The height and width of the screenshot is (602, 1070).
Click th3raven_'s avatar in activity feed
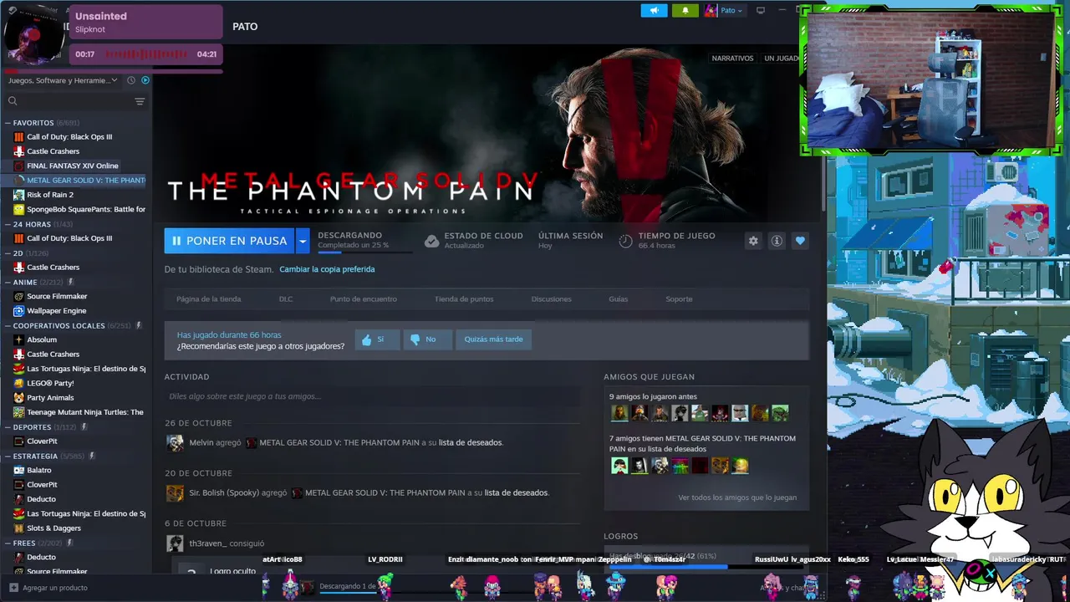[x=175, y=543]
